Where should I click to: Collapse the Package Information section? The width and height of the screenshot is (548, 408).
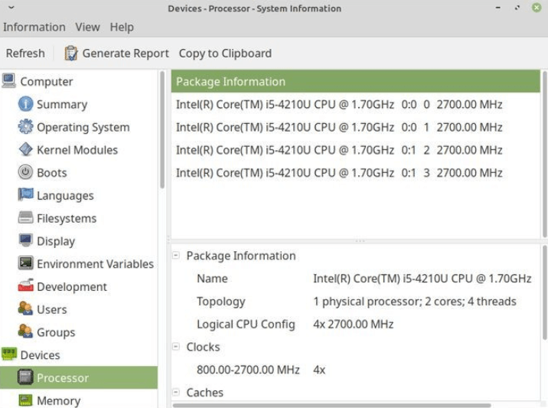click(176, 256)
